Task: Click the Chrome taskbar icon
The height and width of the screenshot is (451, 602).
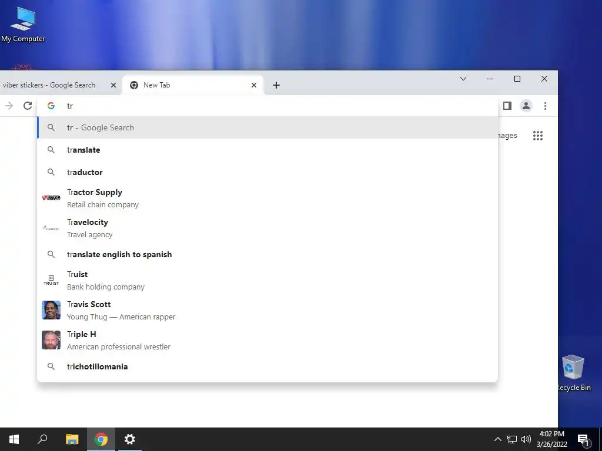Action: 101,439
